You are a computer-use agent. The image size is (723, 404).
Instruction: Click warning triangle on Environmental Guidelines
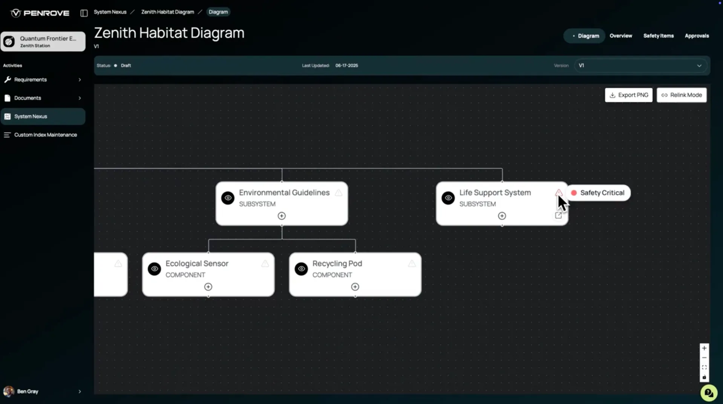pos(339,193)
